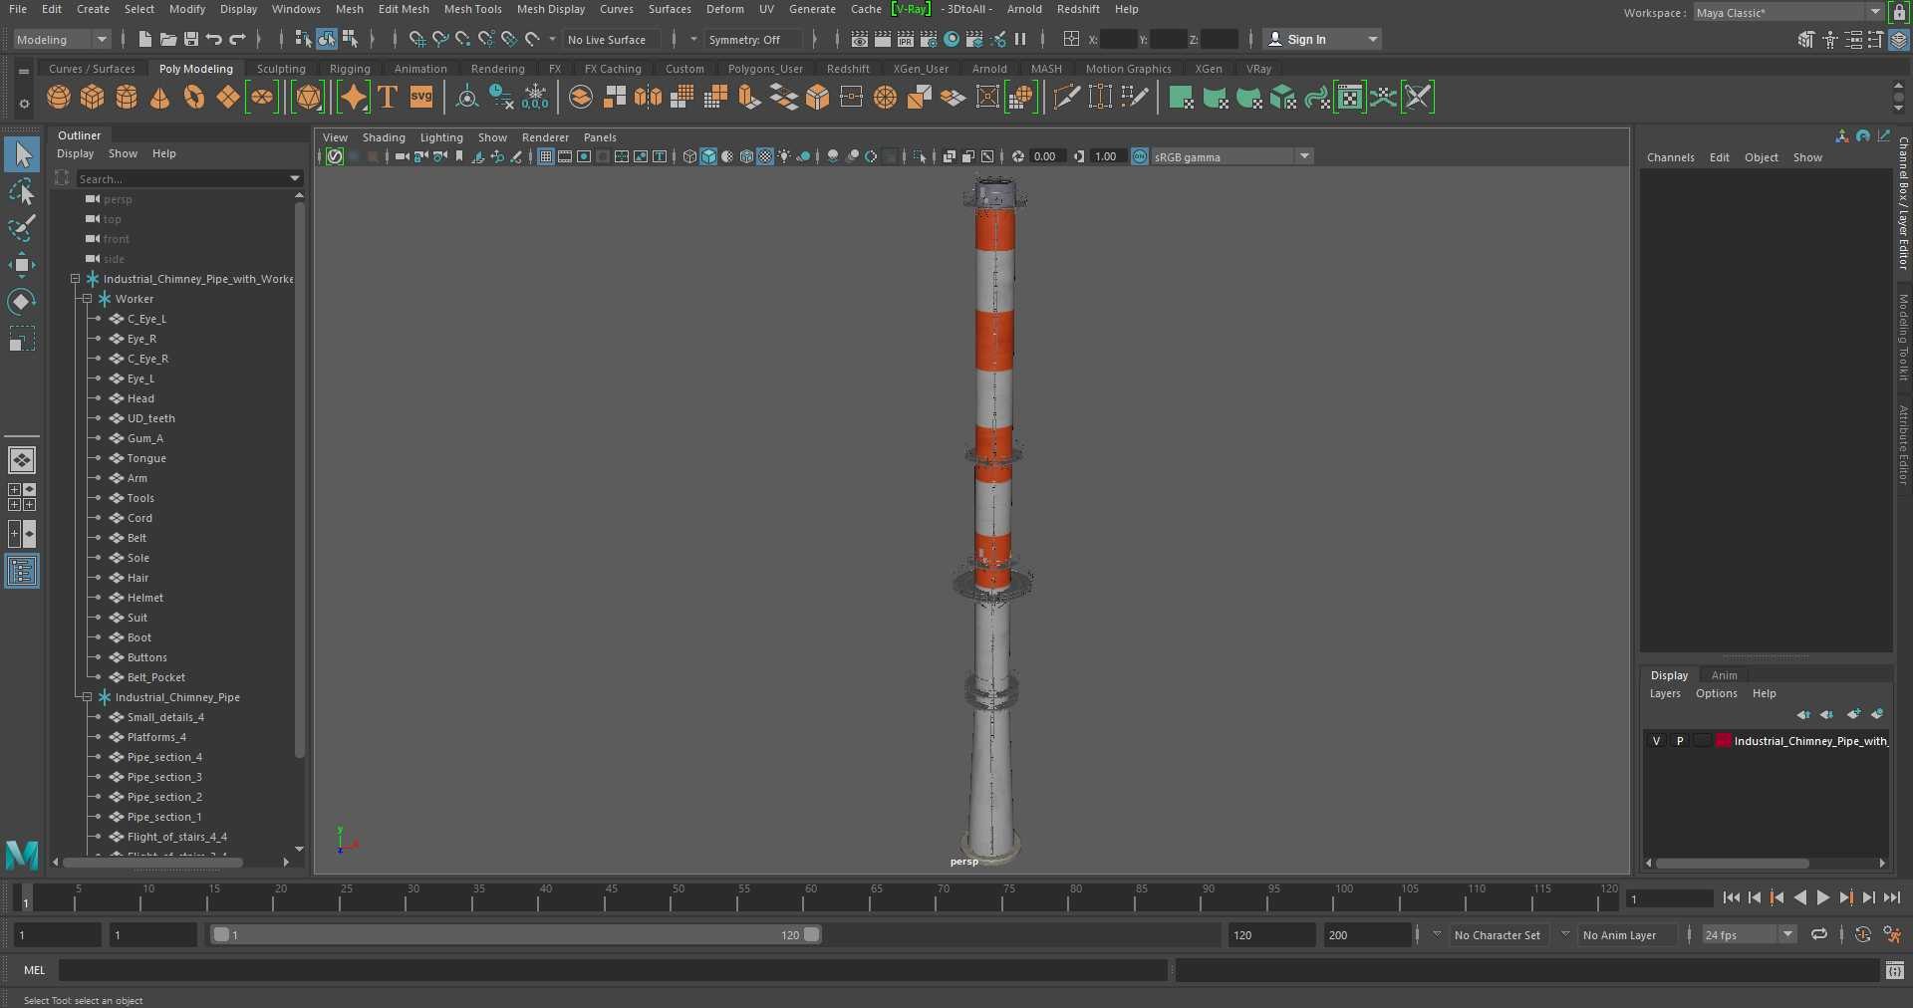
Task: Click the IPR render icon
Action: click(x=906, y=39)
